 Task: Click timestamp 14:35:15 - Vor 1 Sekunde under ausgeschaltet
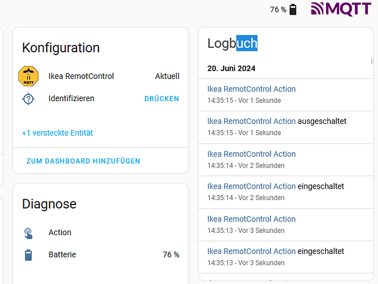coord(244,133)
